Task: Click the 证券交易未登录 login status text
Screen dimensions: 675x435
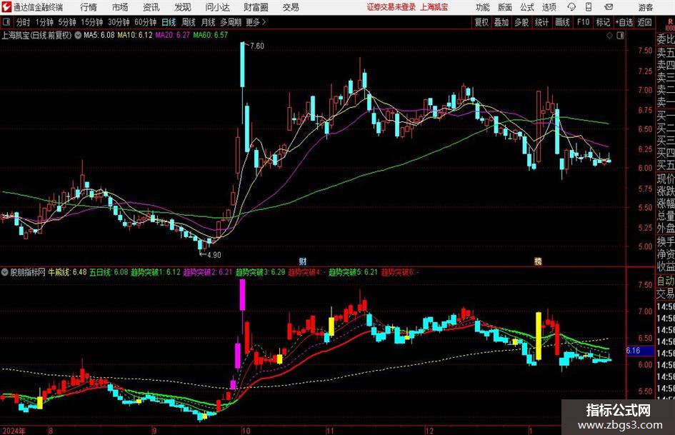Action: pyautogui.click(x=391, y=7)
